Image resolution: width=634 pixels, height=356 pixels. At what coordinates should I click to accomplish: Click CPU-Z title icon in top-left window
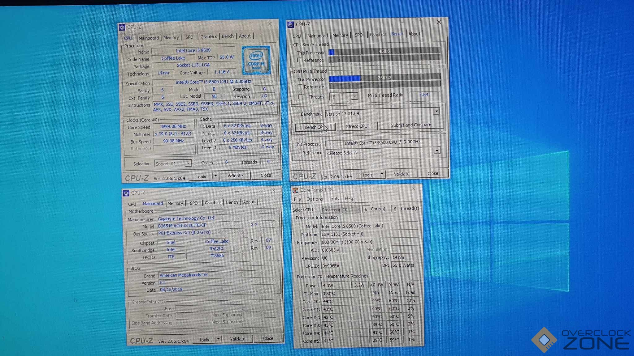pos(122,27)
